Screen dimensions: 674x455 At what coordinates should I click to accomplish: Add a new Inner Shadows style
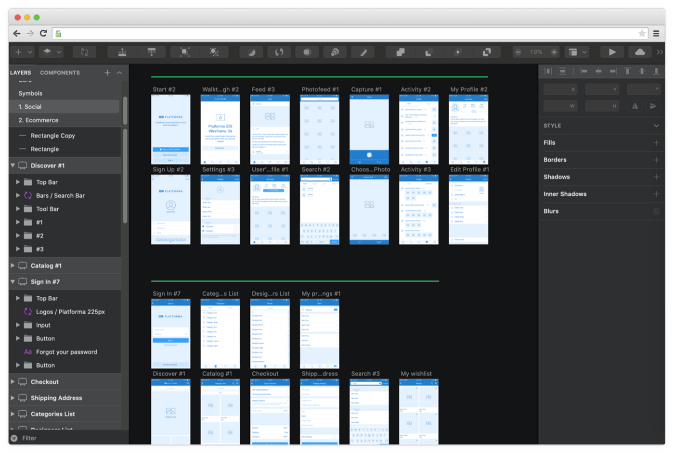(656, 194)
